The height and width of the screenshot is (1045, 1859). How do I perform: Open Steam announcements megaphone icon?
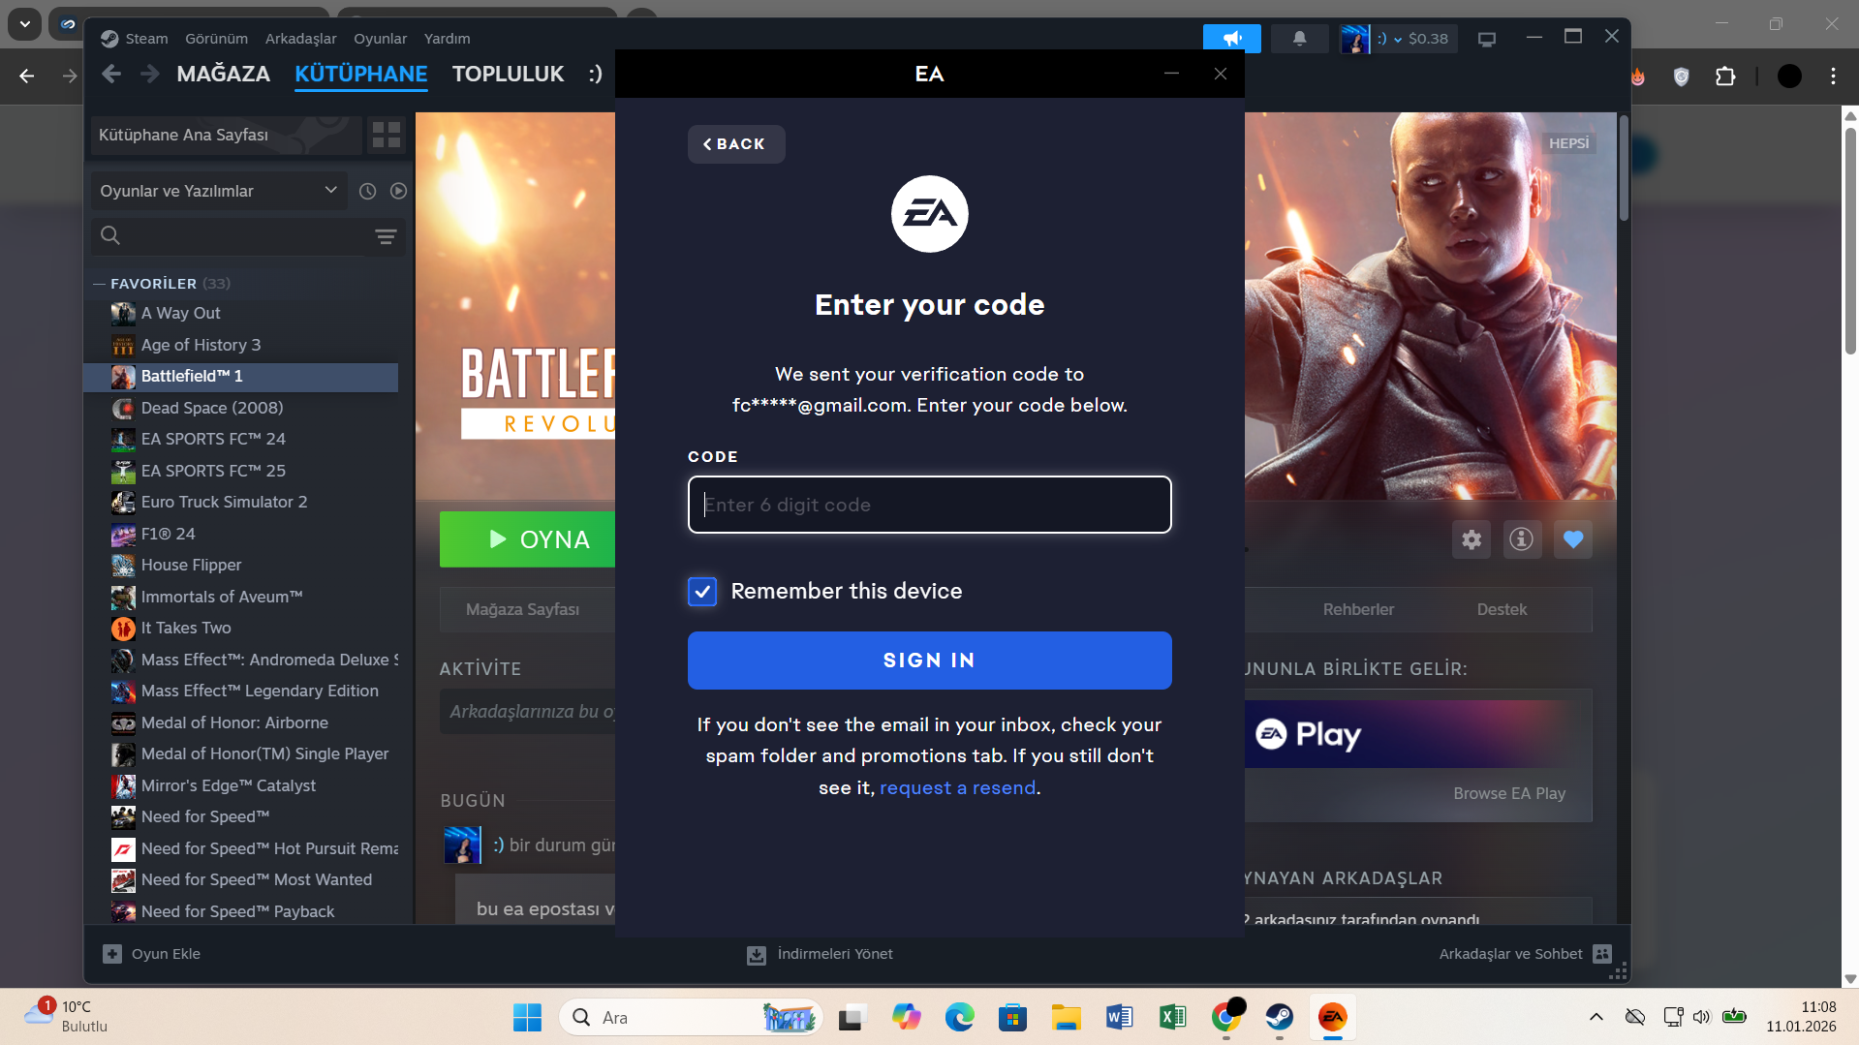pyautogui.click(x=1231, y=39)
